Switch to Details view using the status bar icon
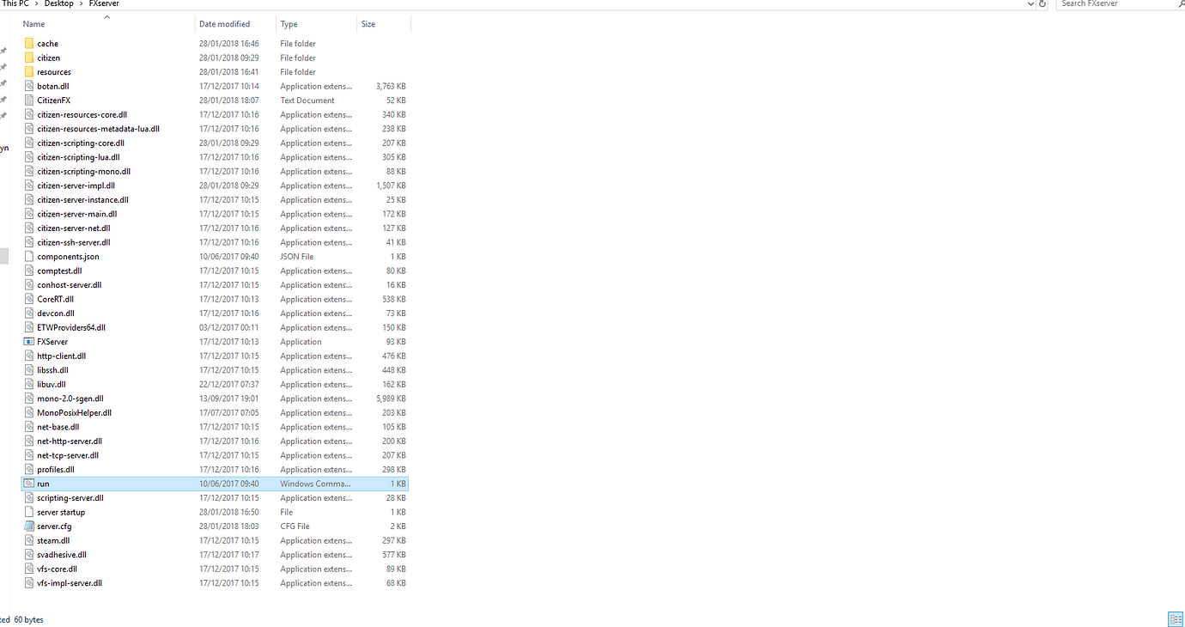The width and height of the screenshot is (1185, 627). [x=1176, y=618]
